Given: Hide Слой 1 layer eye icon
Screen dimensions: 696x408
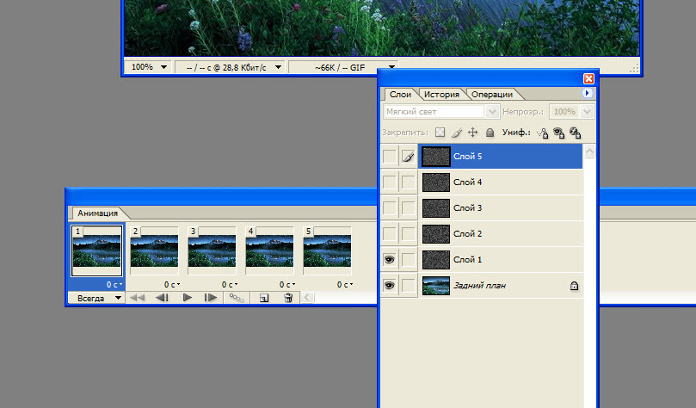Looking at the screenshot, I should point(389,260).
